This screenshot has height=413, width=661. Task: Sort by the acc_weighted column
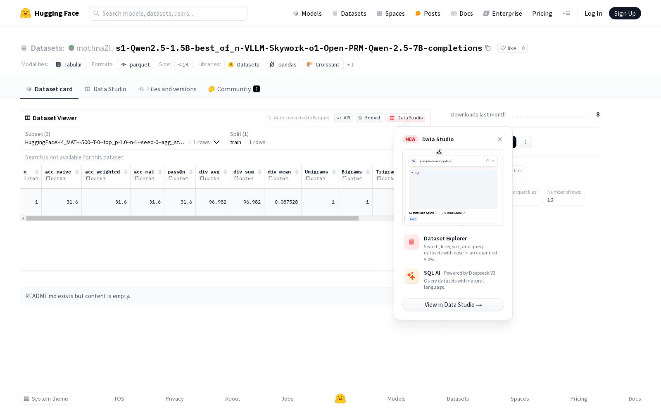[x=126, y=172]
